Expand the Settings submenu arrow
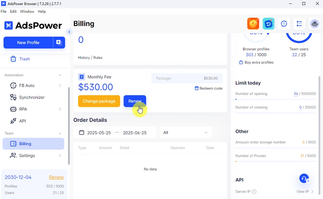Screen dimensions: 323x199 (x=60, y=155)
